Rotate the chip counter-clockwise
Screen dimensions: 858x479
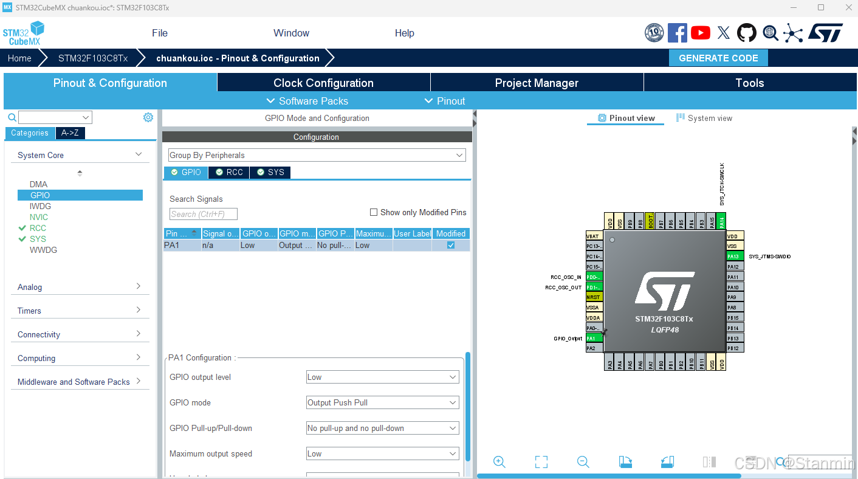pyautogui.click(x=667, y=462)
